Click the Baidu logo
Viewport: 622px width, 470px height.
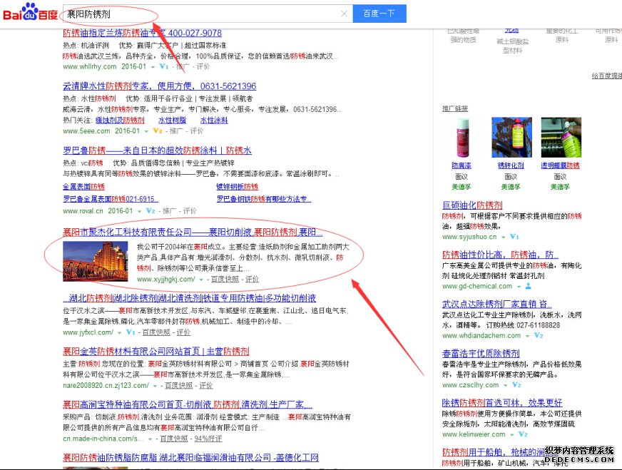pyautogui.click(x=30, y=13)
